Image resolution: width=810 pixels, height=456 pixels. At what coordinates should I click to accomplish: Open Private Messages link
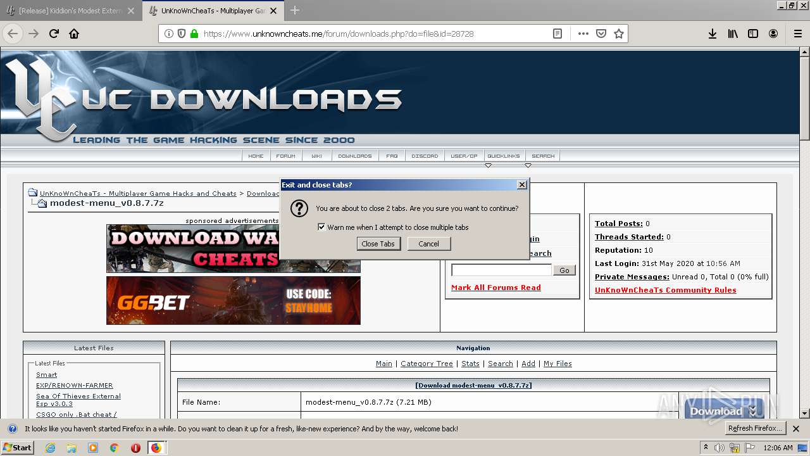[x=632, y=277]
